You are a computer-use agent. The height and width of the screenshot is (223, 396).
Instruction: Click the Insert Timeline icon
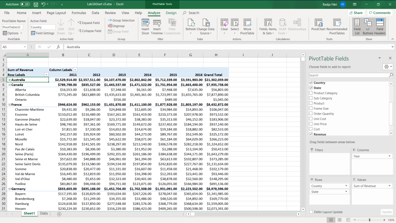[x=157, y=23]
